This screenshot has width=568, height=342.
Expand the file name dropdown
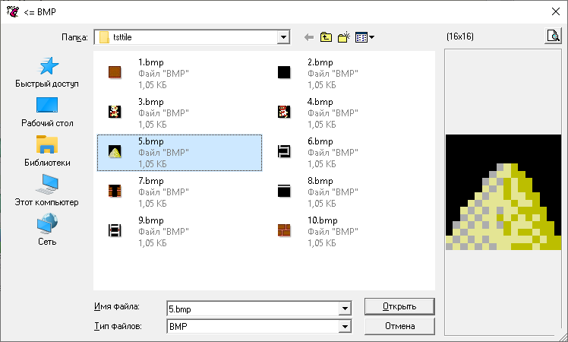pyautogui.click(x=345, y=308)
